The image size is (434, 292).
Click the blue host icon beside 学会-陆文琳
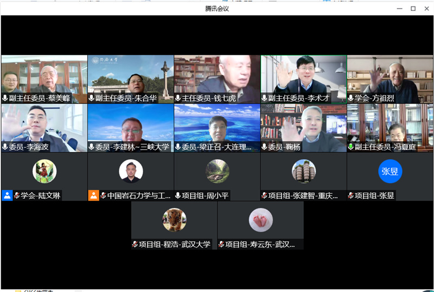pyautogui.click(x=7, y=196)
